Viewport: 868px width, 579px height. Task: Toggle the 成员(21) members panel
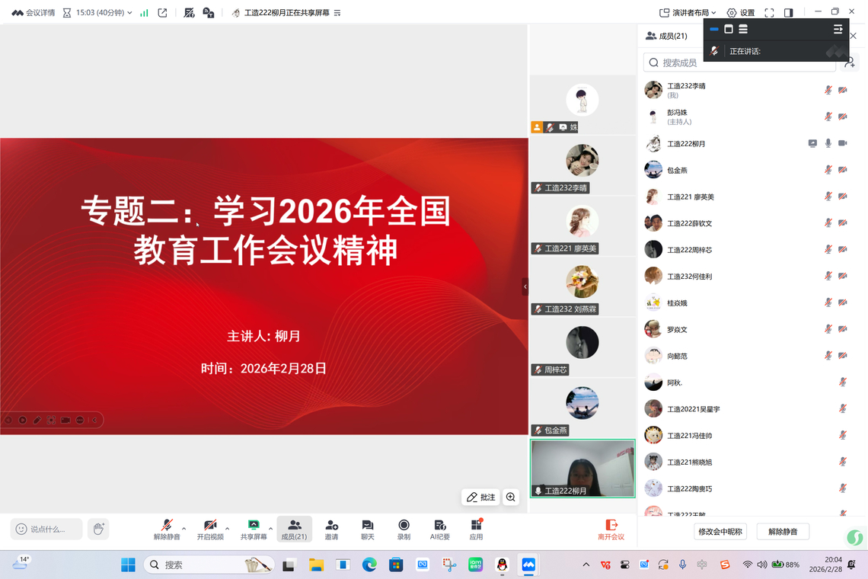pyautogui.click(x=294, y=529)
